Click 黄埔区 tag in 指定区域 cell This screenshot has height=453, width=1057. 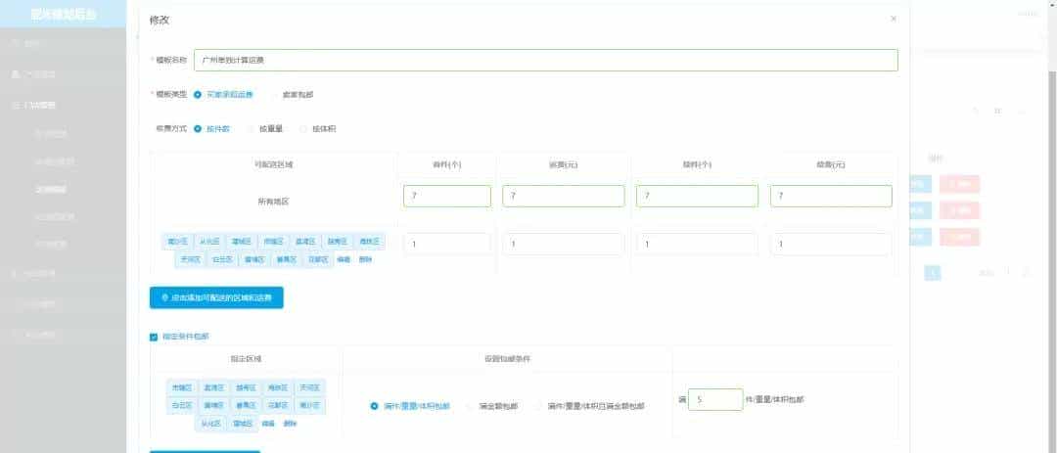point(214,406)
